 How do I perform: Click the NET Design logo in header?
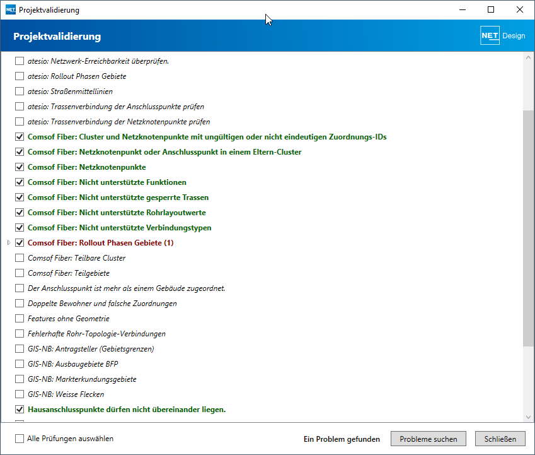pyautogui.click(x=503, y=35)
